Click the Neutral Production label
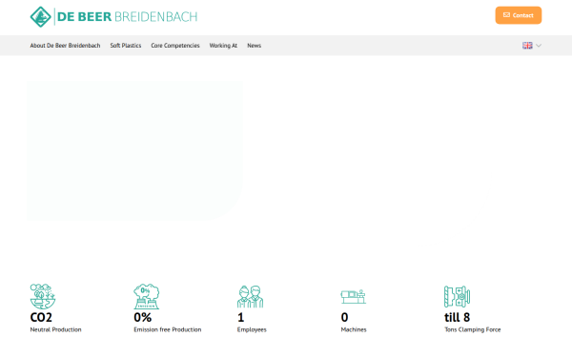Screen dimensions: 572x357 (x=56, y=329)
